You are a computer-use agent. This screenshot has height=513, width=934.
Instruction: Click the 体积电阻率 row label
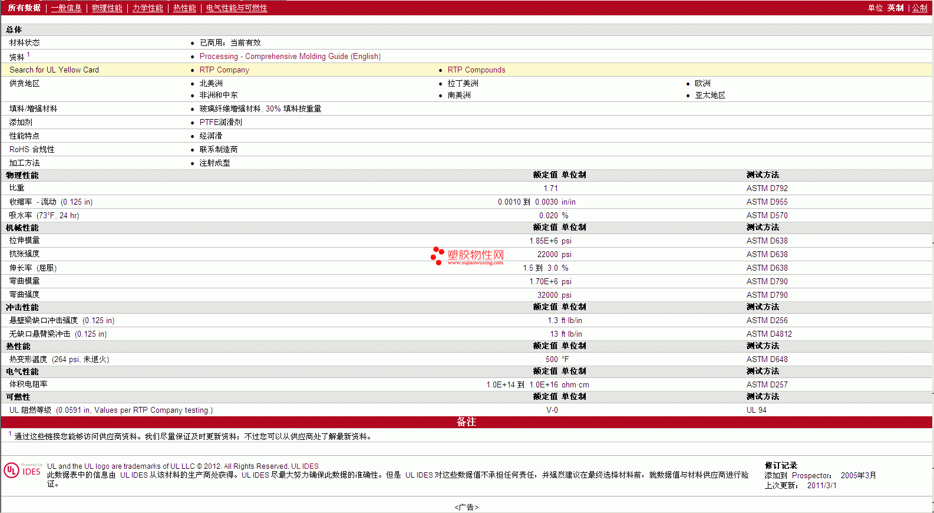28,384
